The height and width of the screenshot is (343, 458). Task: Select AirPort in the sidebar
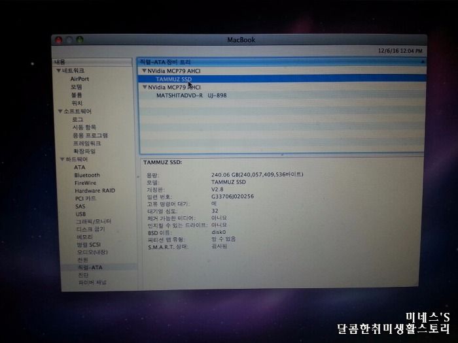pyautogui.click(x=79, y=79)
